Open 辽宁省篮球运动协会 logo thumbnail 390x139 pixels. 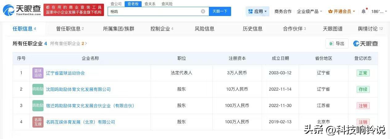click(38, 73)
